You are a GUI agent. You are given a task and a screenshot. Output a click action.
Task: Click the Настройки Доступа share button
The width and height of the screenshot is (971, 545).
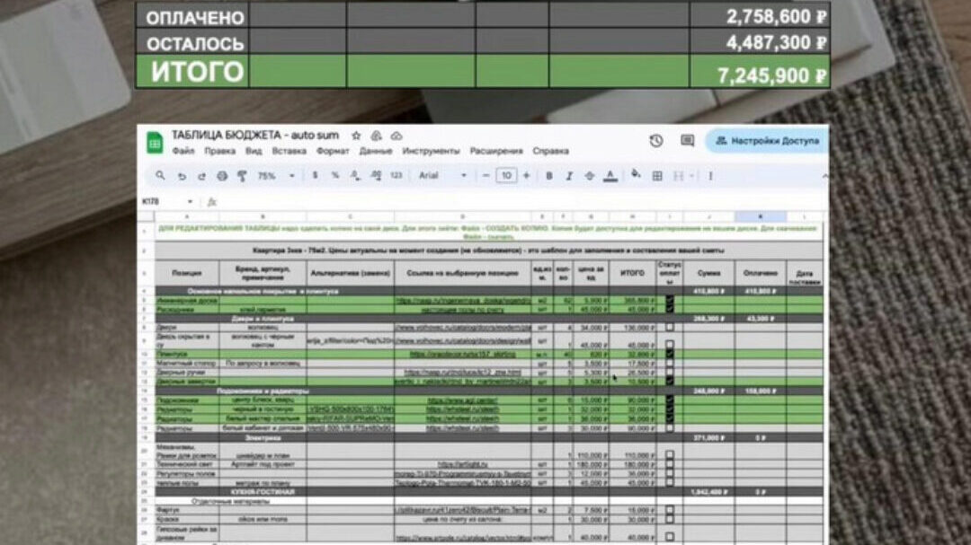(x=766, y=141)
